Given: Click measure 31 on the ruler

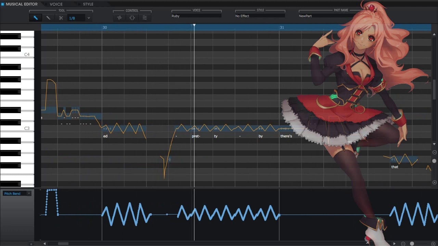Looking at the screenshot, I should click(282, 27).
